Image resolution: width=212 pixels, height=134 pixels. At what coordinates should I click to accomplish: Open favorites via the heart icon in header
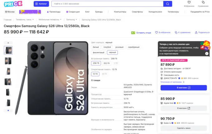[189, 2]
